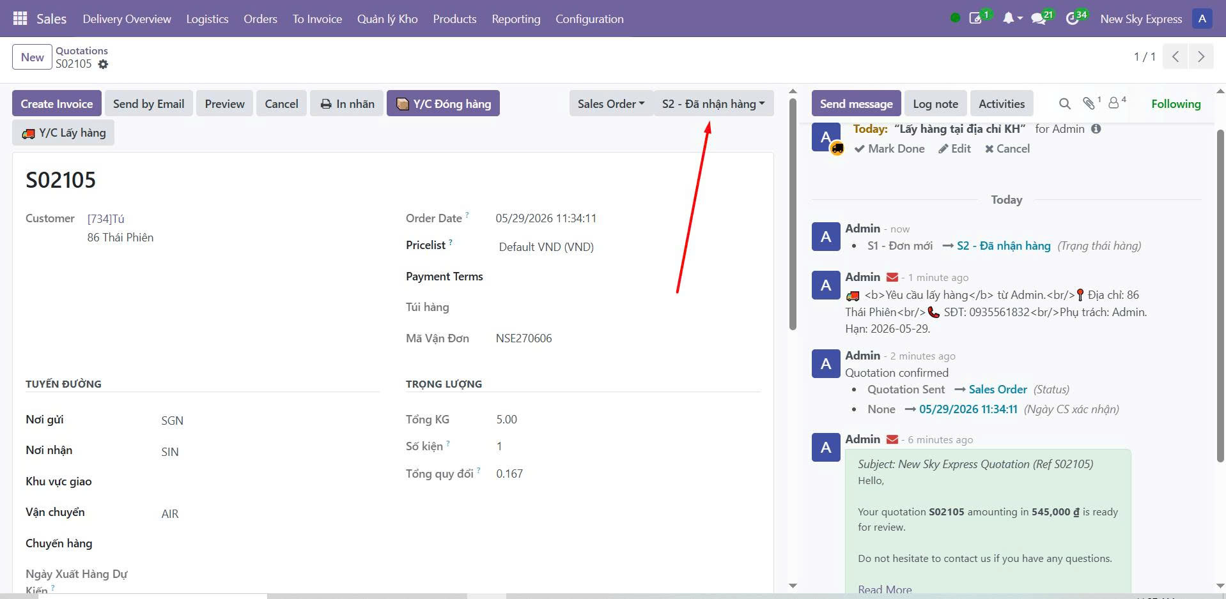Open conversations icon showing 21 messages
The height and width of the screenshot is (599, 1226).
[1040, 18]
